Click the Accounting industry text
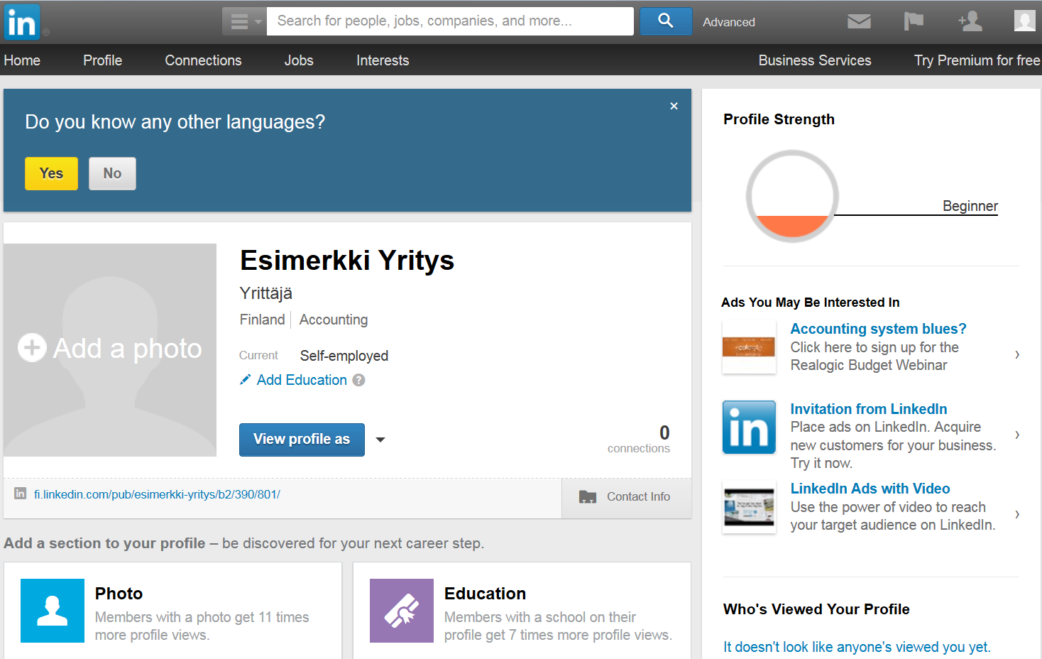Screen dimensions: 1042x659 (334, 320)
